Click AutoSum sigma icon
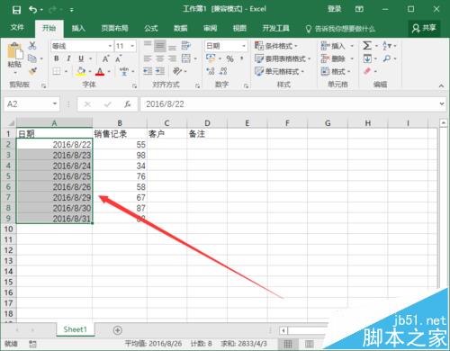This screenshot has height=351, width=450. pos(367,46)
